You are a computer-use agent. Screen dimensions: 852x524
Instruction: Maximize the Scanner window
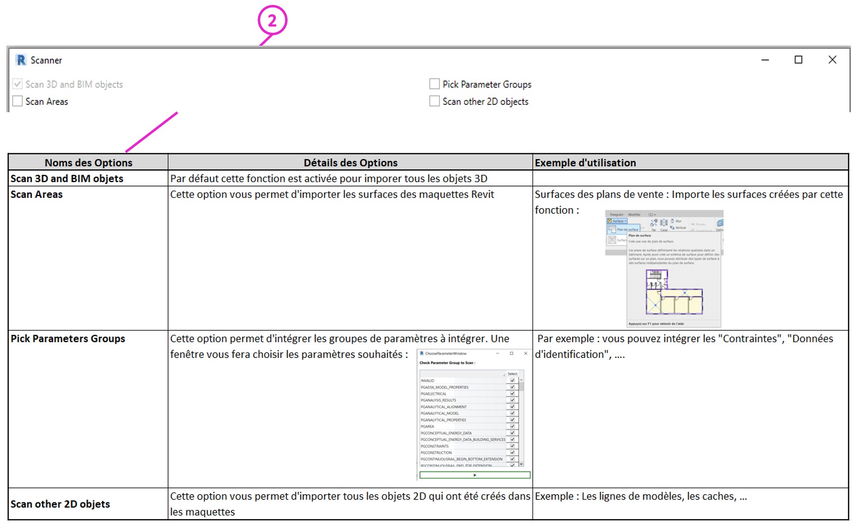[798, 60]
